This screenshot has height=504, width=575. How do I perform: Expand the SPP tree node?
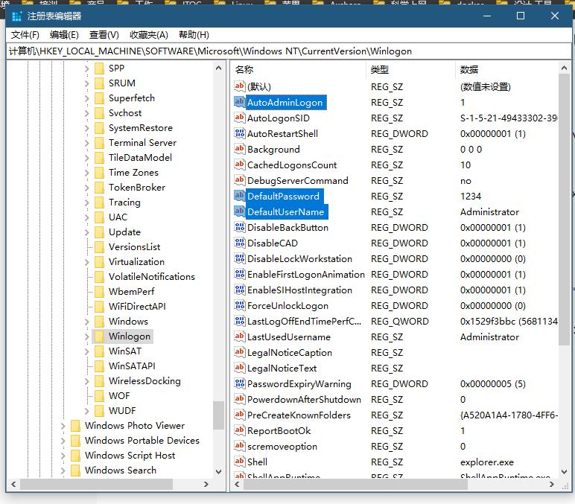tap(87, 68)
